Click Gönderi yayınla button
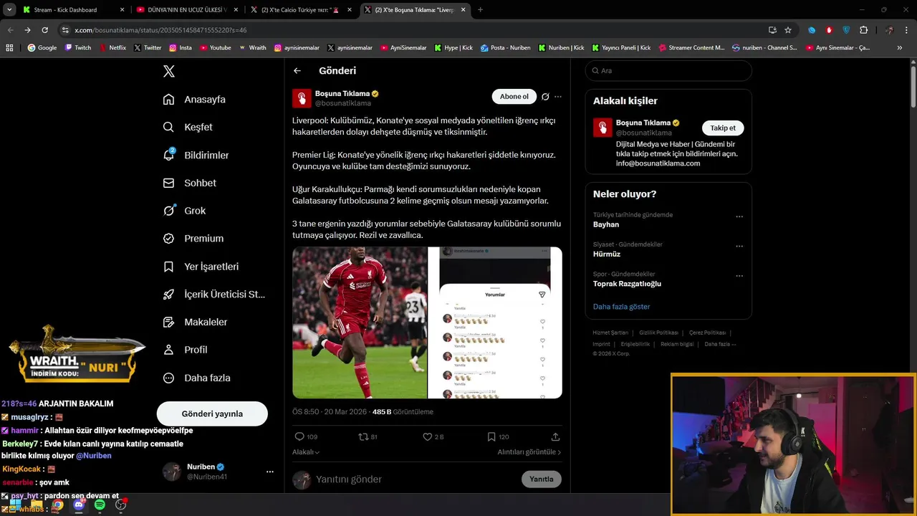Screen dimensions: 917x516 coord(212,414)
